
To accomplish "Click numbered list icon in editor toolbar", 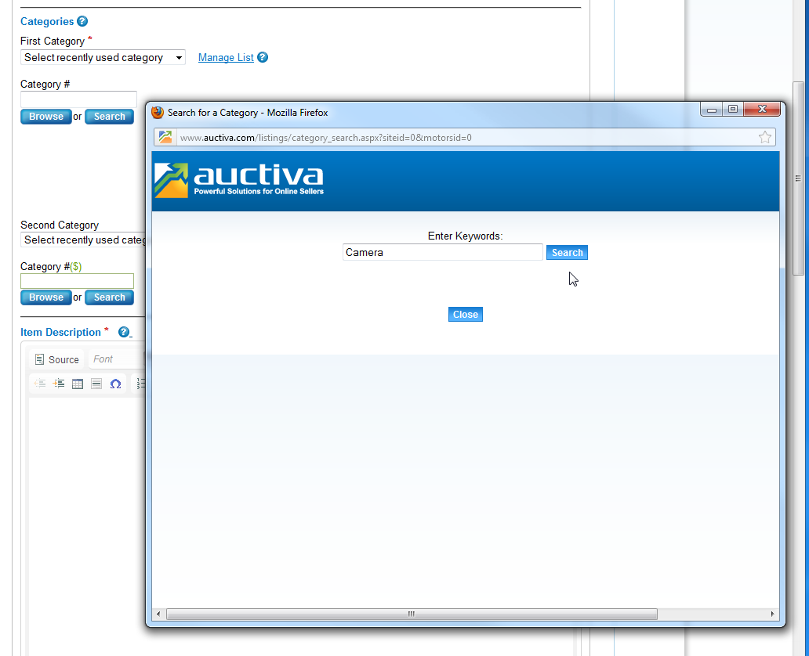I will pyautogui.click(x=140, y=384).
